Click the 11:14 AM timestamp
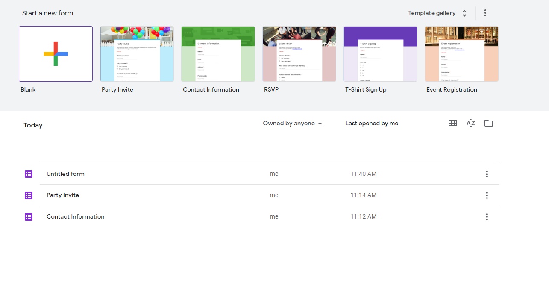The height and width of the screenshot is (281, 549). 364,195
